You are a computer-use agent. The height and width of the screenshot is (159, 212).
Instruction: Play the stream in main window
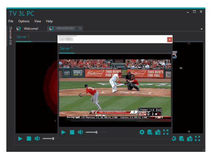click(20, 139)
